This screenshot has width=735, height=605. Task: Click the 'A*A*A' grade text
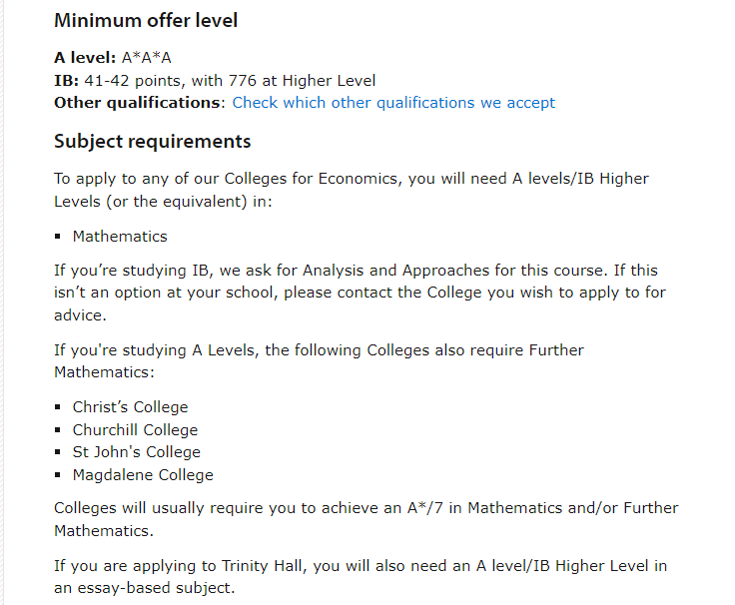(x=146, y=58)
